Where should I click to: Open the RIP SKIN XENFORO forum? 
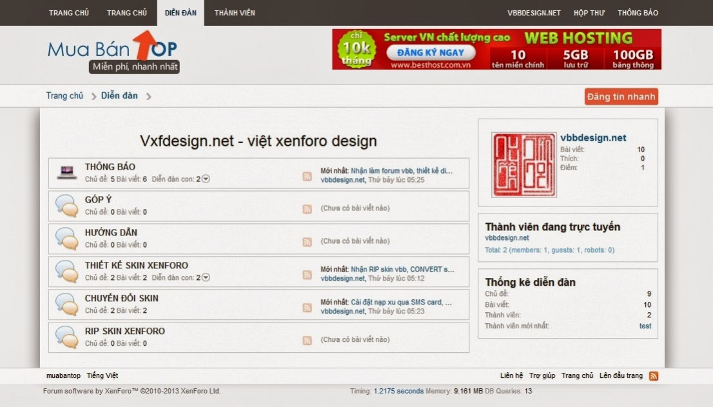pyautogui.click(x=124, y=331)
